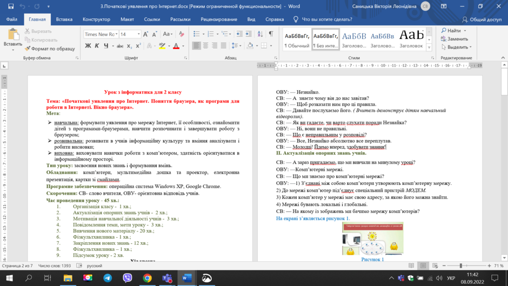Toggle bold formatting (Ж)
The width and height of the screenshot is (508, 286).
click(x=88, y=46)
